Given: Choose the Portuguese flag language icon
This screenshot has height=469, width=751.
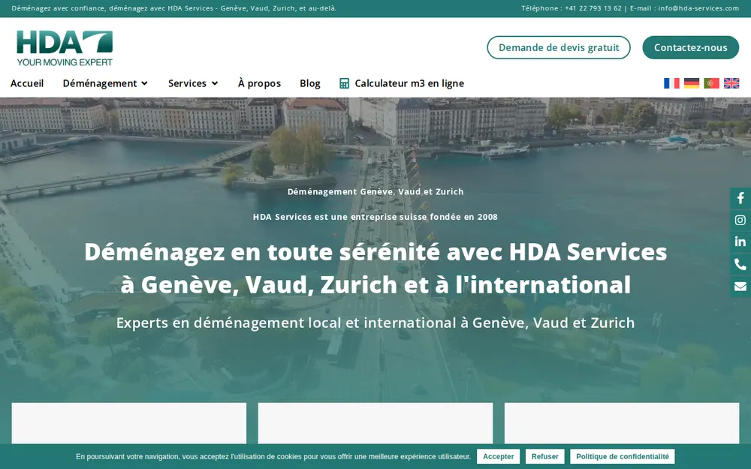Looking at the screenshot, I should 711,83.
